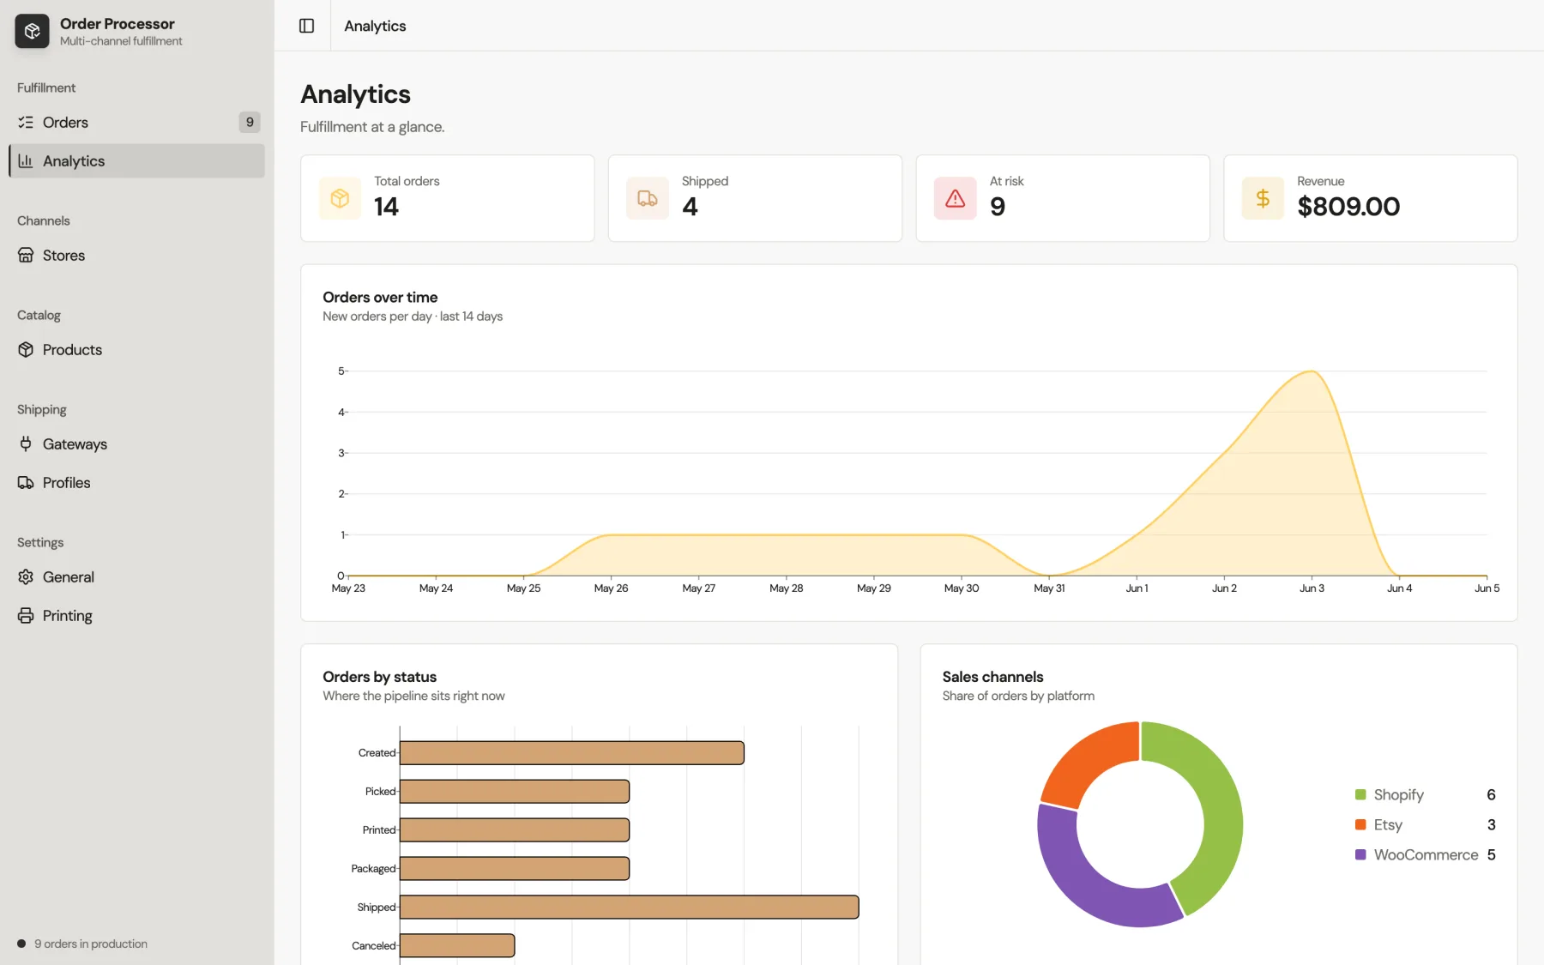The height and width of the screenshot is (965, 1544).
Task: Go to Products under Catalog
Action: (136, 350)
